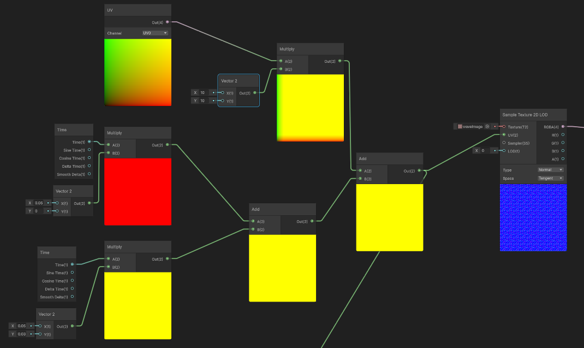
Task: Click the X field with value 10
Action: [205, 92]
